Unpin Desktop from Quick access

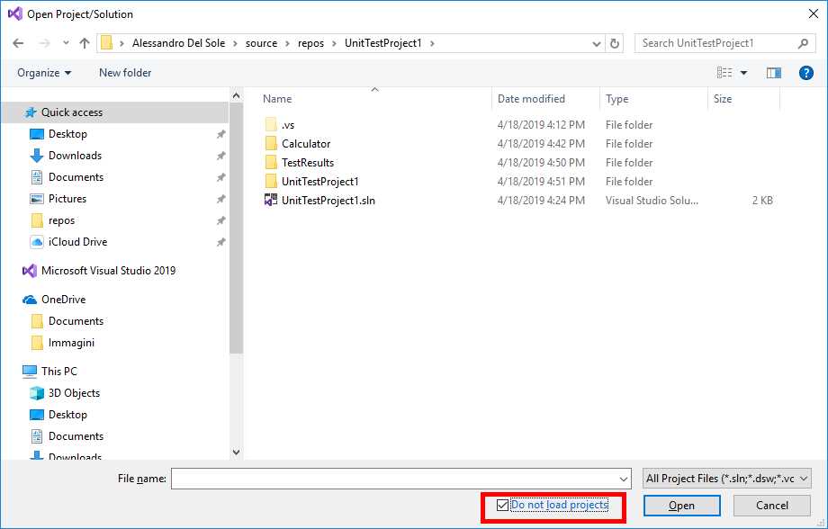[x=220, y=134]
